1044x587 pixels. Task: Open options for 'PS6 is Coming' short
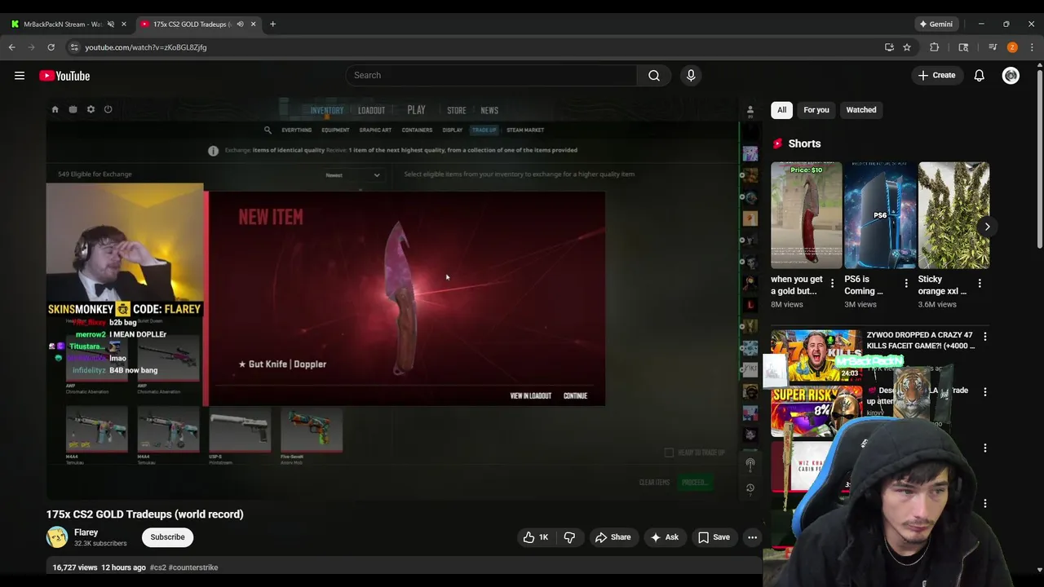pyautogui.click(x=906, y=284)
